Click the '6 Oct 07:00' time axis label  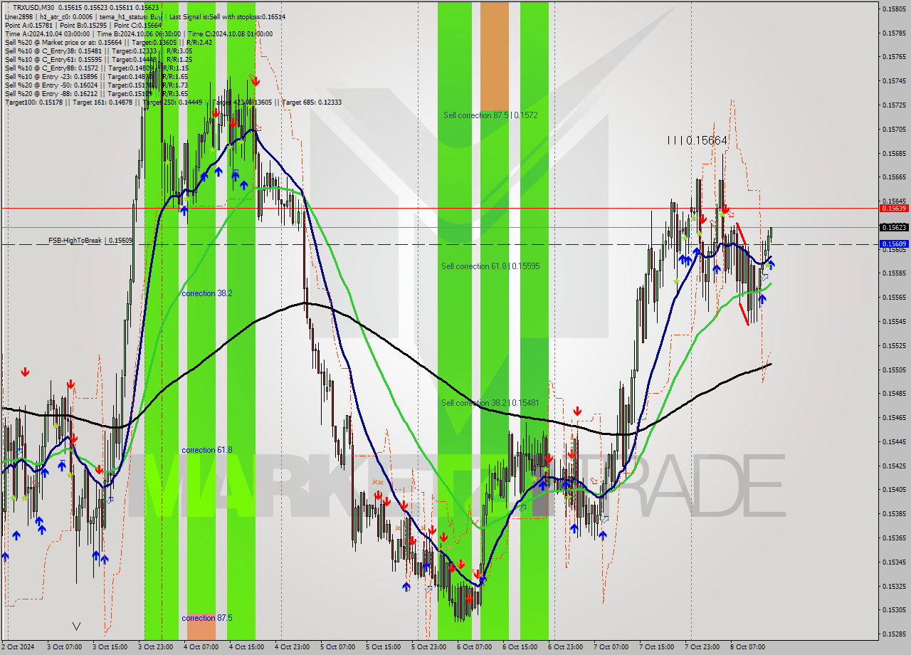pyautogui.click(x=474, y=647)
